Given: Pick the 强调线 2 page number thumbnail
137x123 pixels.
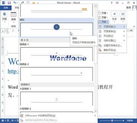Looking at the screenshot, I should point(57,74).
